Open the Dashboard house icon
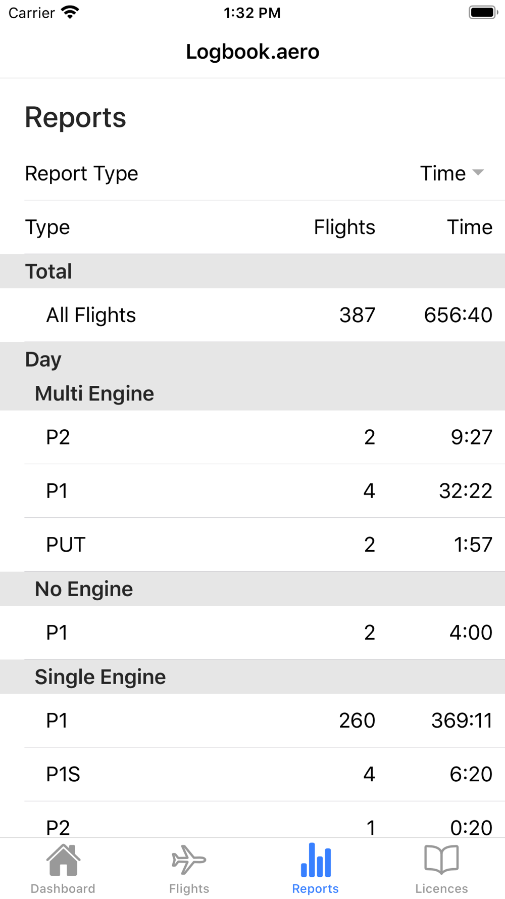Image resolution: width=505 pixels, height=899 pixels. (63, 860)
